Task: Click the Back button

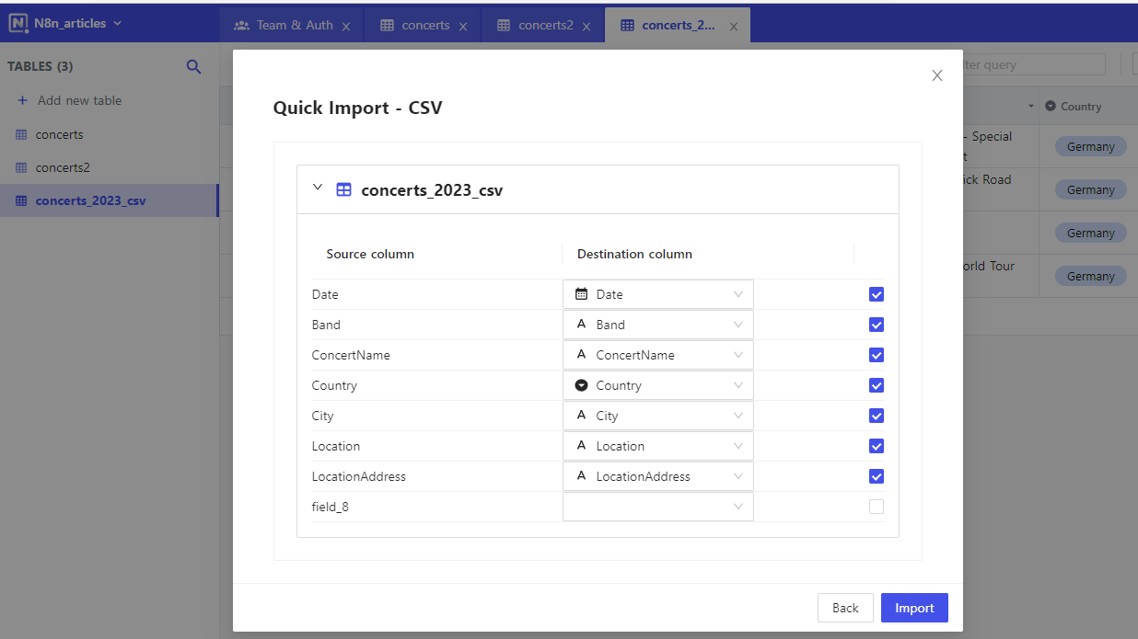Action: point(845,608)
